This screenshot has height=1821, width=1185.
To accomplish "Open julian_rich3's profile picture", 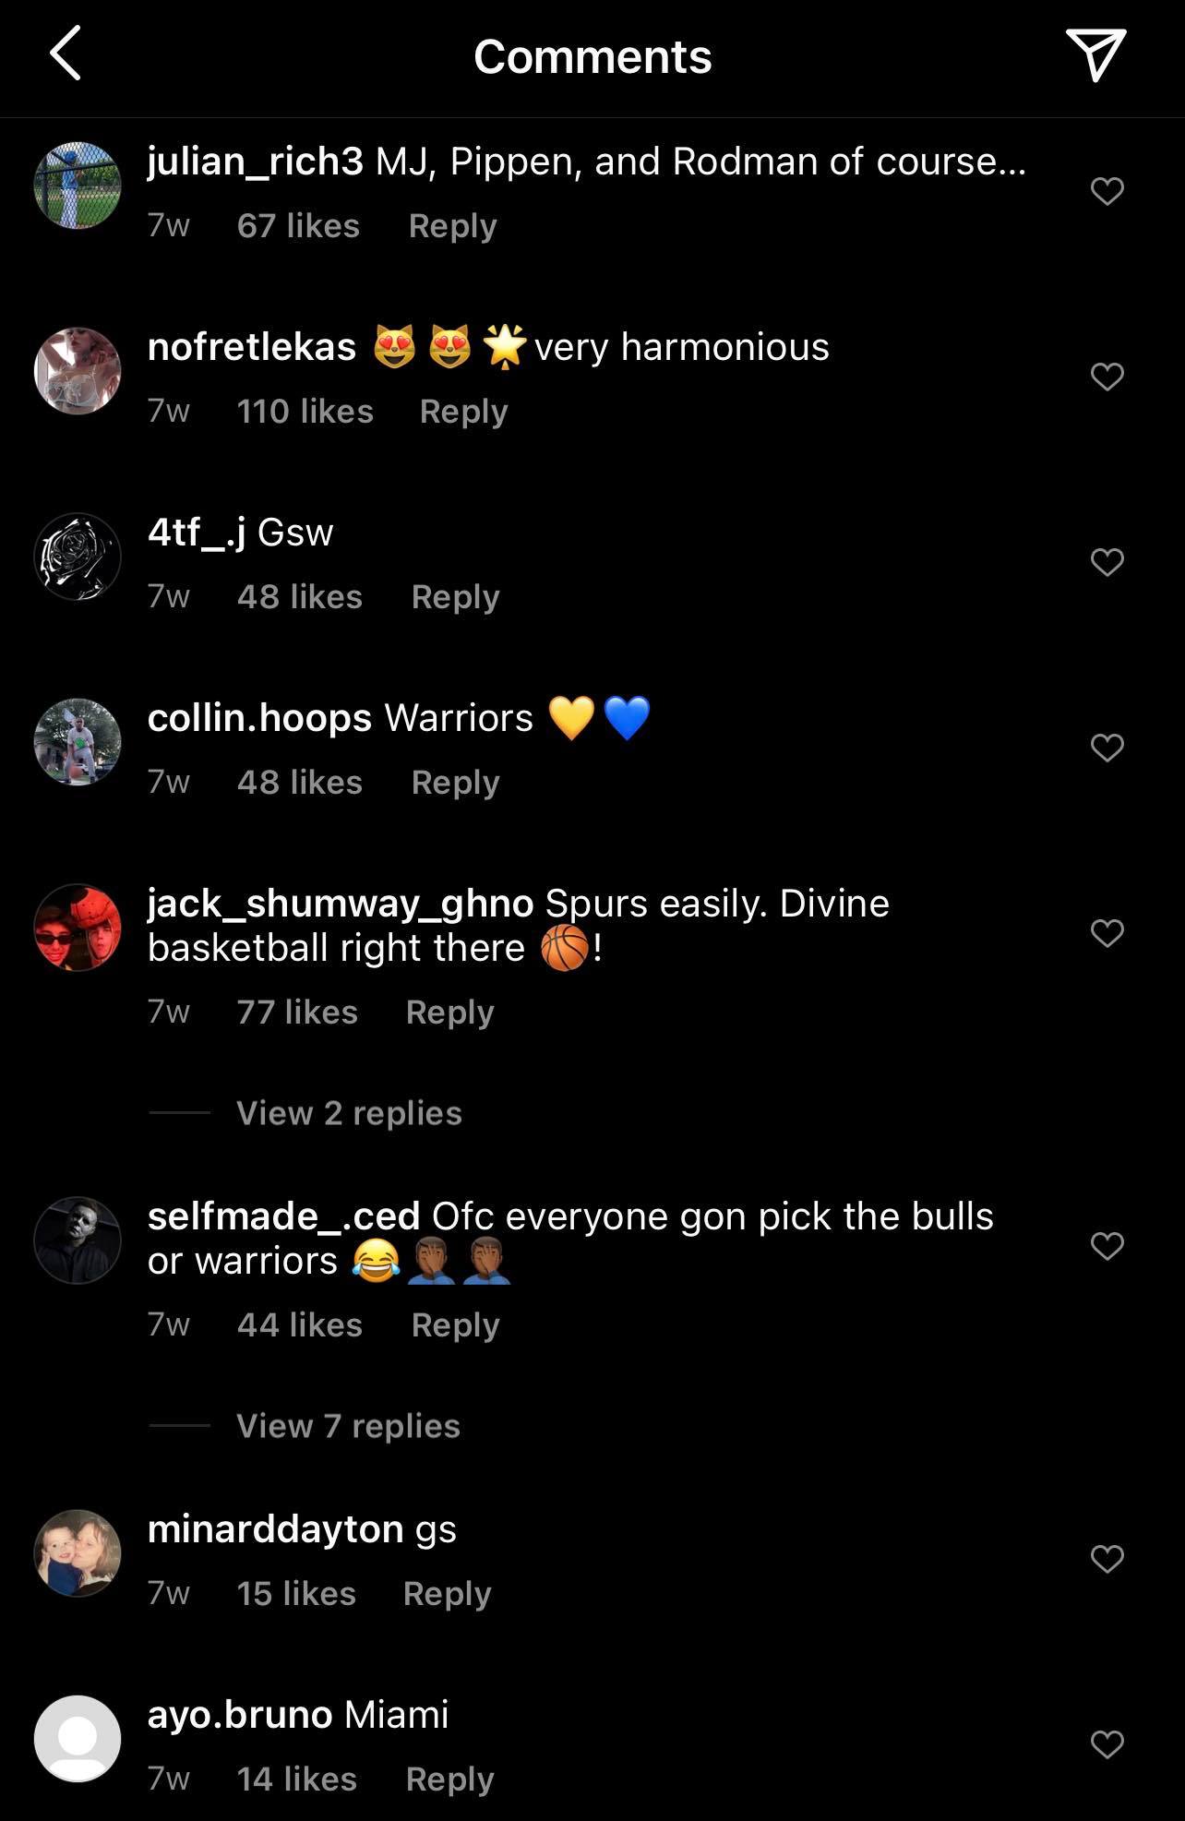I will tap(78, 186).
